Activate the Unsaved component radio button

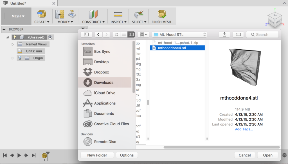(50, 37)
